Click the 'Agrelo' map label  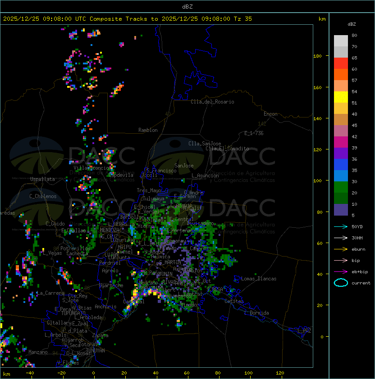click(x=110, y=271)
